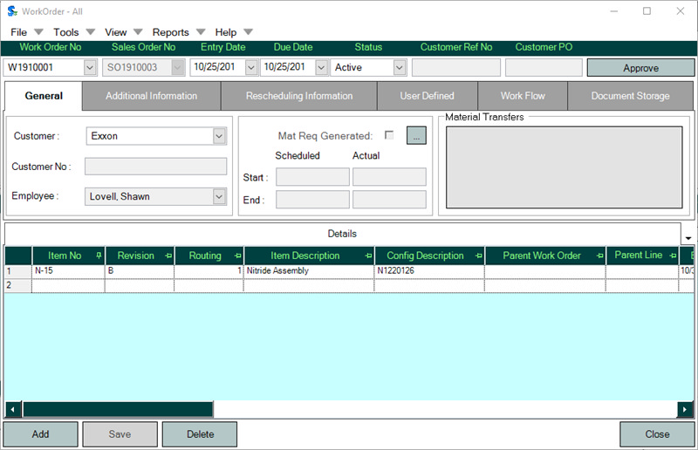This screenshot has width=698, height=450.
Task: Expand the Work Order No dropdown
Action: [x=91, y=67]
